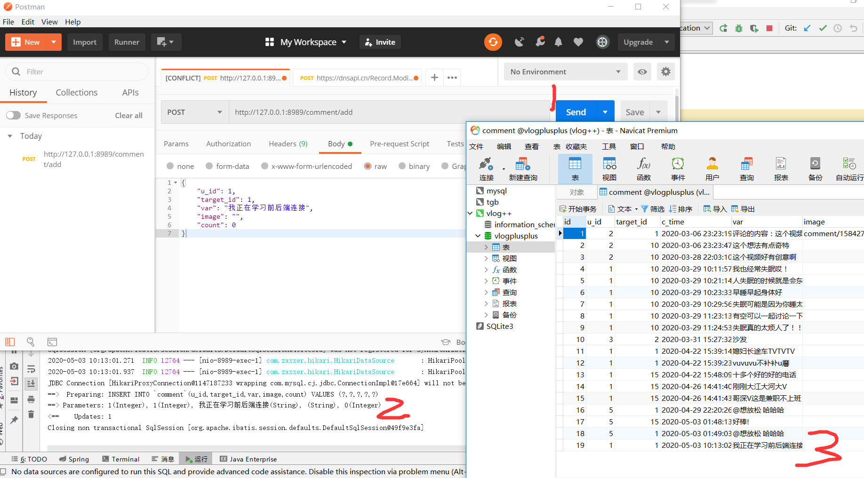The image size is (864, 478).
Task: Open the Pre-request Script tab
Action: click(400, 143)
